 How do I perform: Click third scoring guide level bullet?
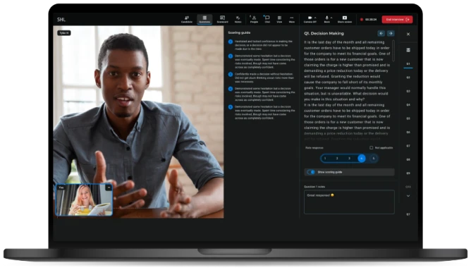point(231,74)
